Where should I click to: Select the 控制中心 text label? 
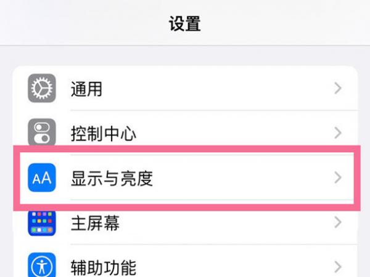click(x=104, y=134)
